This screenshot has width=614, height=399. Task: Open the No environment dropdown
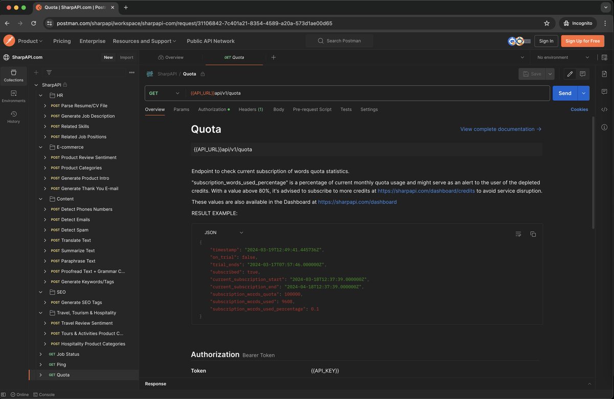[x=563, y=57]
